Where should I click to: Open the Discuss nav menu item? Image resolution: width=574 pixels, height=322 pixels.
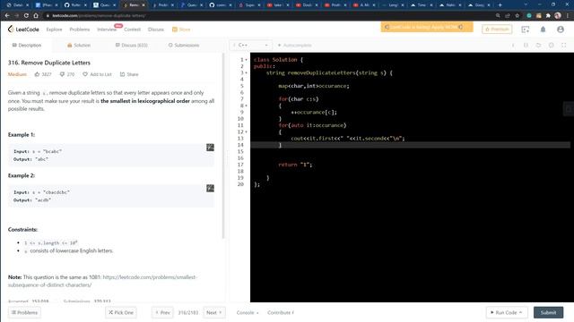pos(155,30)
